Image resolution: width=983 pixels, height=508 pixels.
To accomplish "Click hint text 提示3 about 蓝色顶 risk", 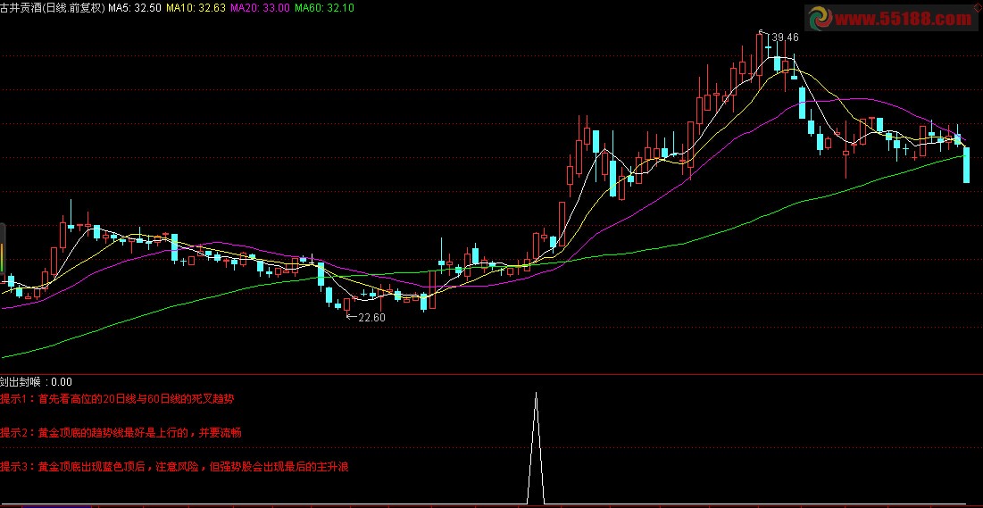I will click(174, 467).
